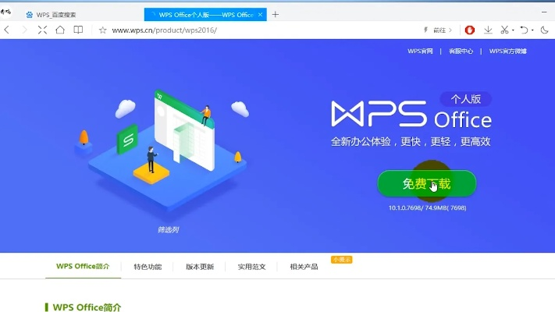Open the WPS官网 link
The image size is (555, 312).
(x=420, y=51)
